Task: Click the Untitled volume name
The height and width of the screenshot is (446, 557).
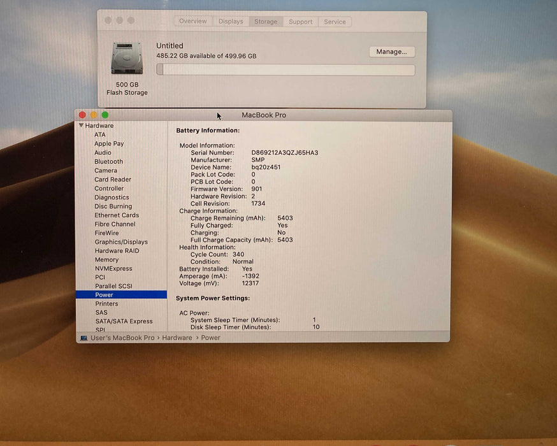Action: coord(170,46)
